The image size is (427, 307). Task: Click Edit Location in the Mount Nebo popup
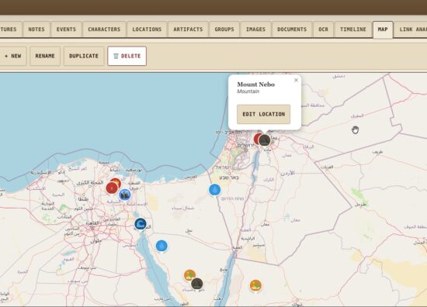[264, 114]
